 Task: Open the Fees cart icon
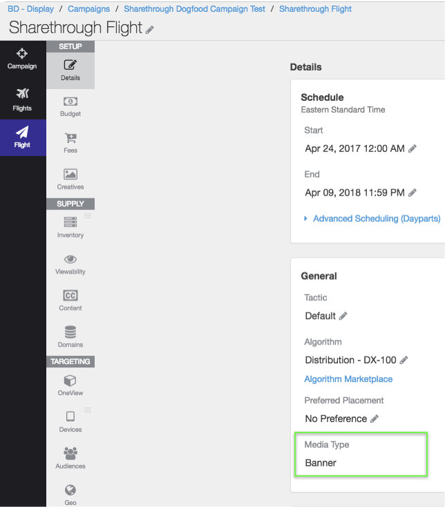(70, 138)
